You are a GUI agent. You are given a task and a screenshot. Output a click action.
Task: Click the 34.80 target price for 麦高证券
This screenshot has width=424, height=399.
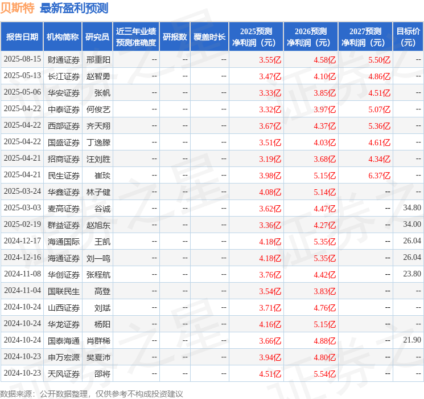click(x=411, y=209)
